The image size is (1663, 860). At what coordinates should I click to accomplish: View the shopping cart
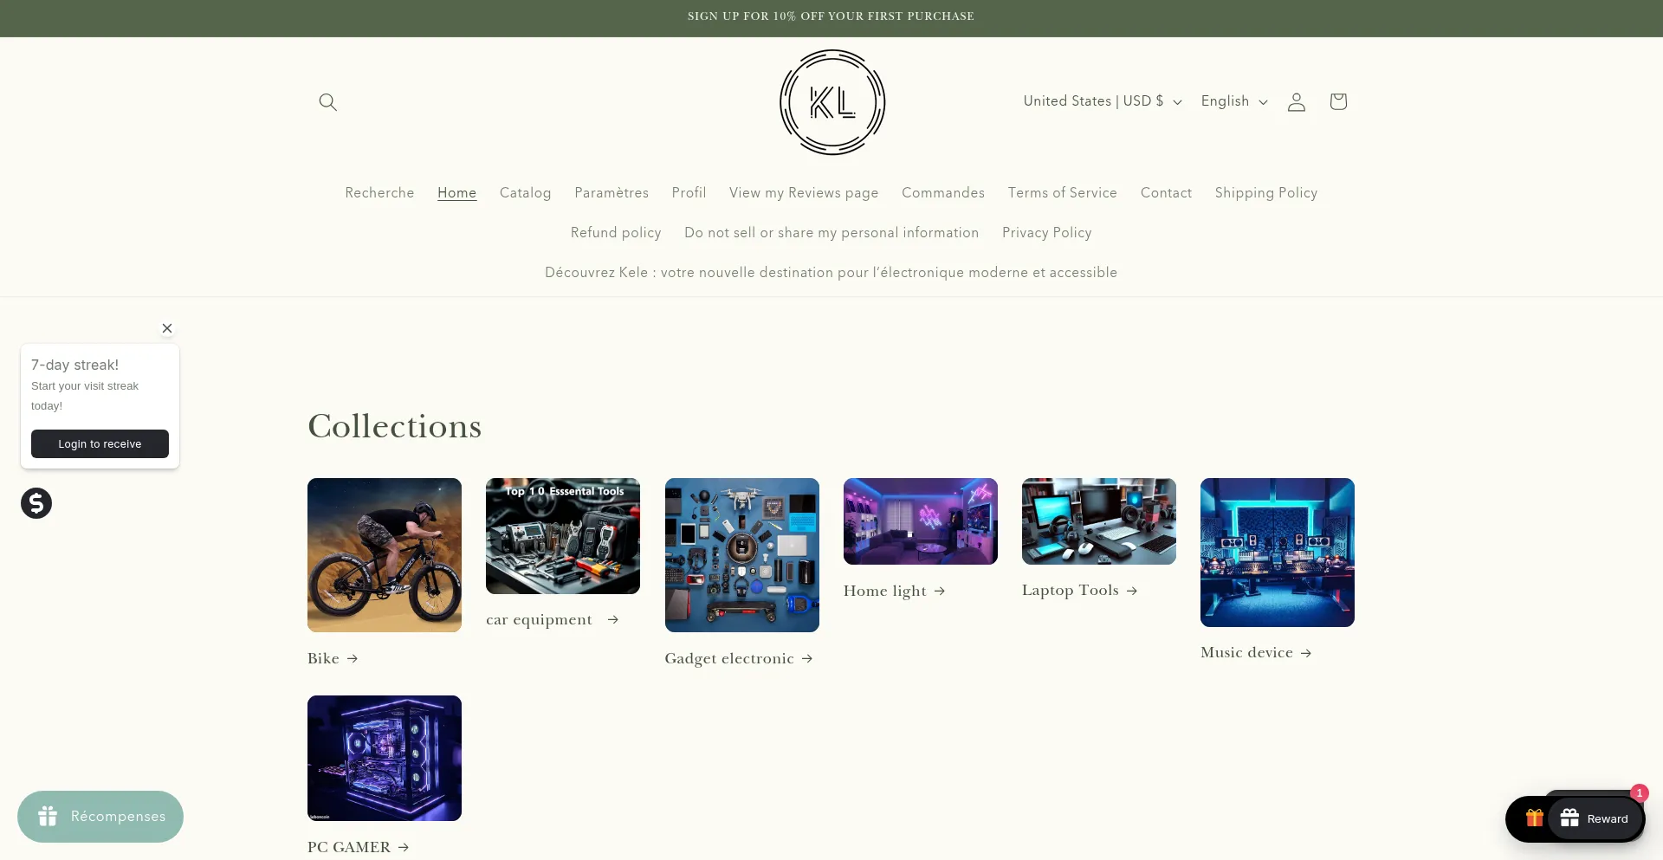point(1337,101)
